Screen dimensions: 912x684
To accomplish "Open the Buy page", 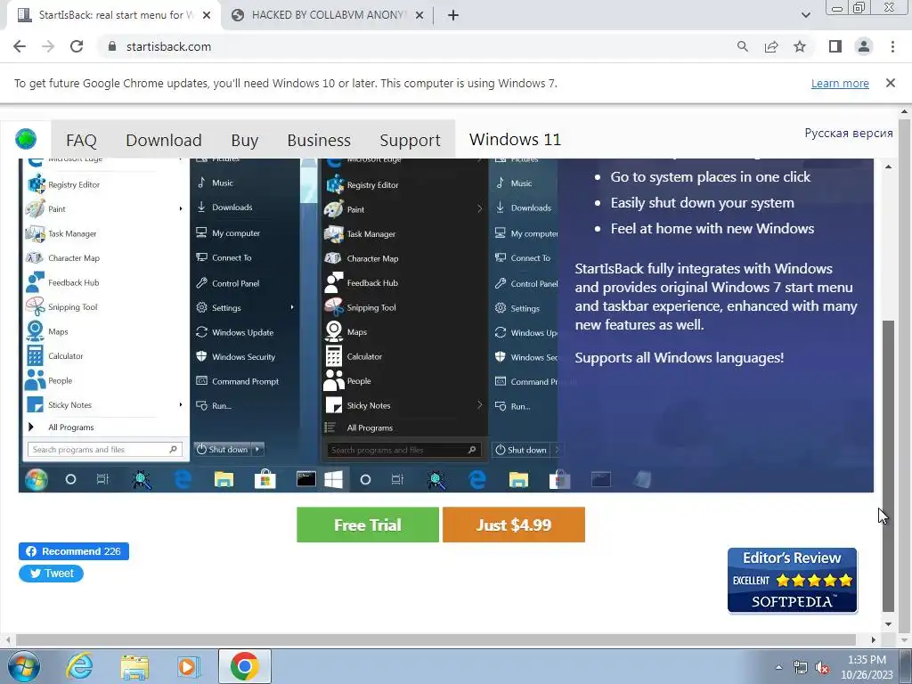I will point(244,140).
